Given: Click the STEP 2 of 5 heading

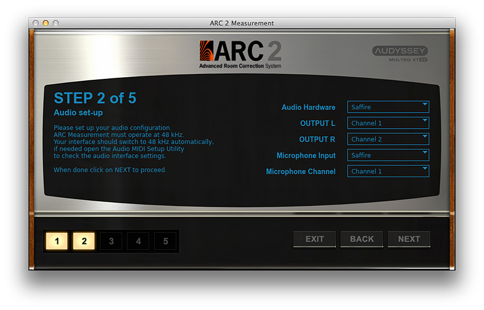Looking at the screenshot, I should 95,98.
